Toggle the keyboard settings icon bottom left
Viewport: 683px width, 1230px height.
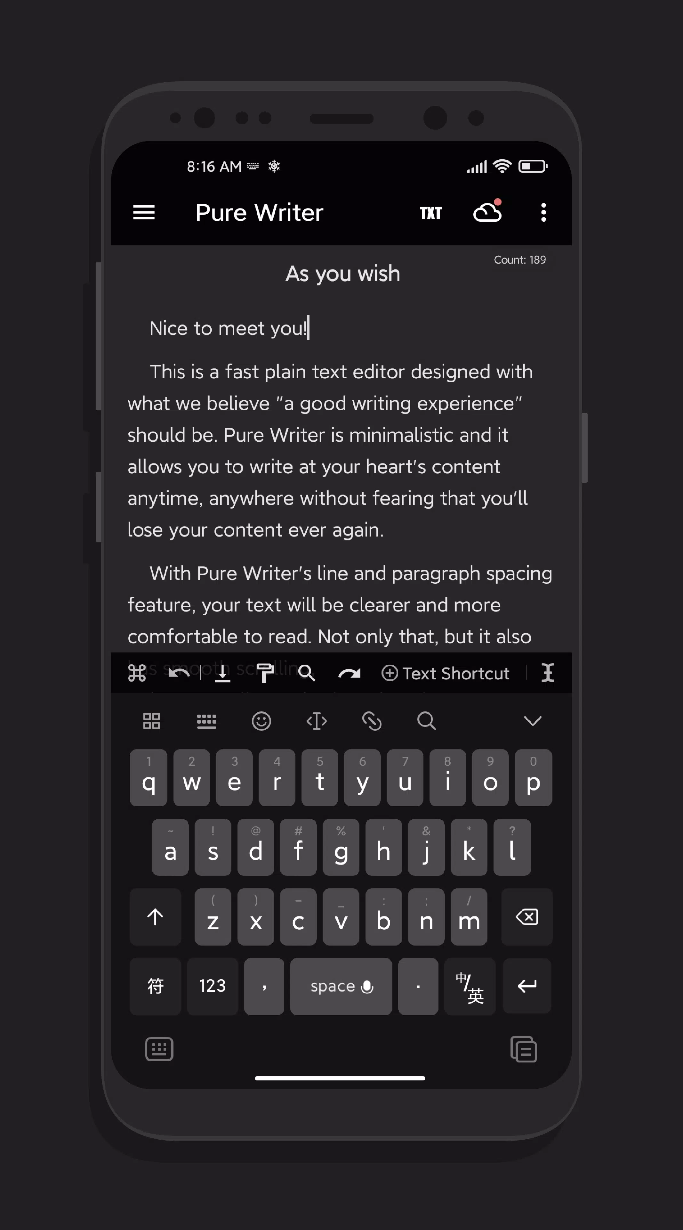(160, 1049)
